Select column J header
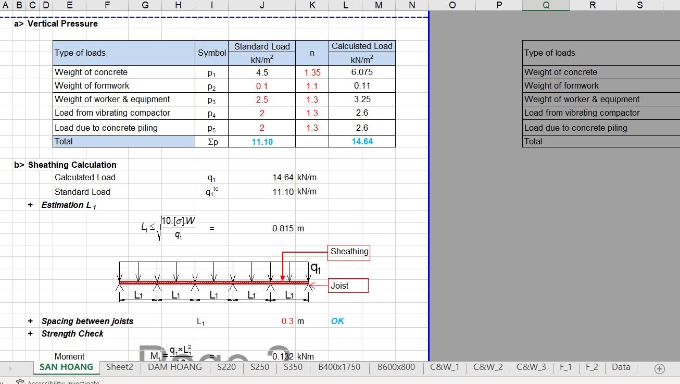The height and width of the screenshot is (384, 680). [x=262, y=5]
